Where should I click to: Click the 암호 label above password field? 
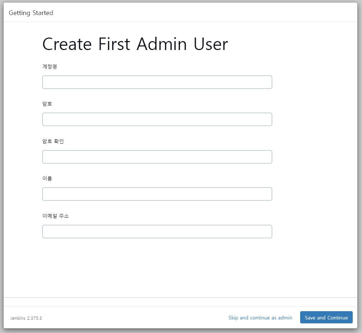point(47,104)
